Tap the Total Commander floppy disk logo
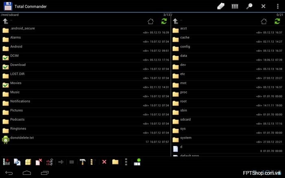Image resolution: width=285 pixels, height=178 pixels. (x=8, y=6)
